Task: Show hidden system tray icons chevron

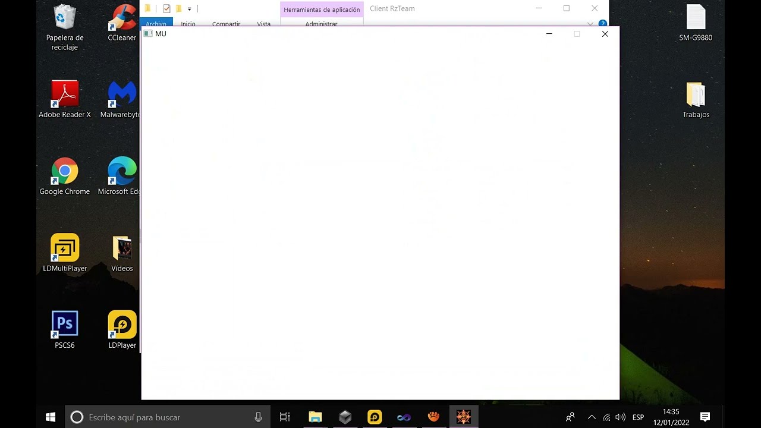Action: point(592,417)
